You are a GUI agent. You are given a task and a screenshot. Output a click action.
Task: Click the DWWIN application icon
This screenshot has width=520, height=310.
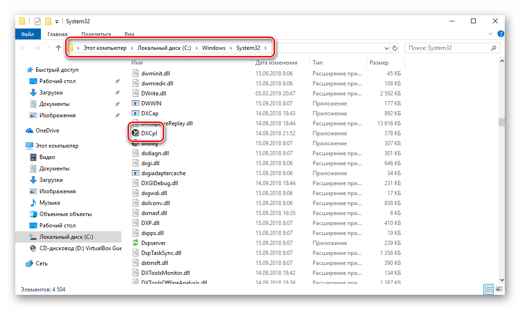pos(135,103)
